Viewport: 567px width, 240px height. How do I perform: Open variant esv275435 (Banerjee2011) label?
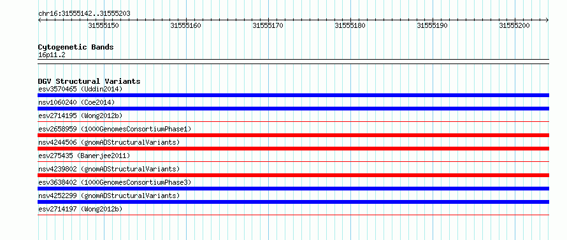[x=84, y=156]
